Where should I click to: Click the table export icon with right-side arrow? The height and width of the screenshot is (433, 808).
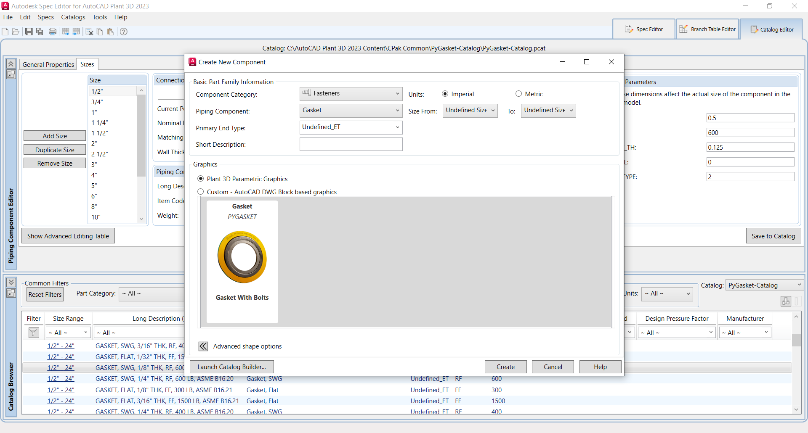coord(66,32)
